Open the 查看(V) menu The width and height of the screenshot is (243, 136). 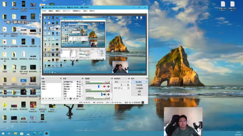(58, 11)
